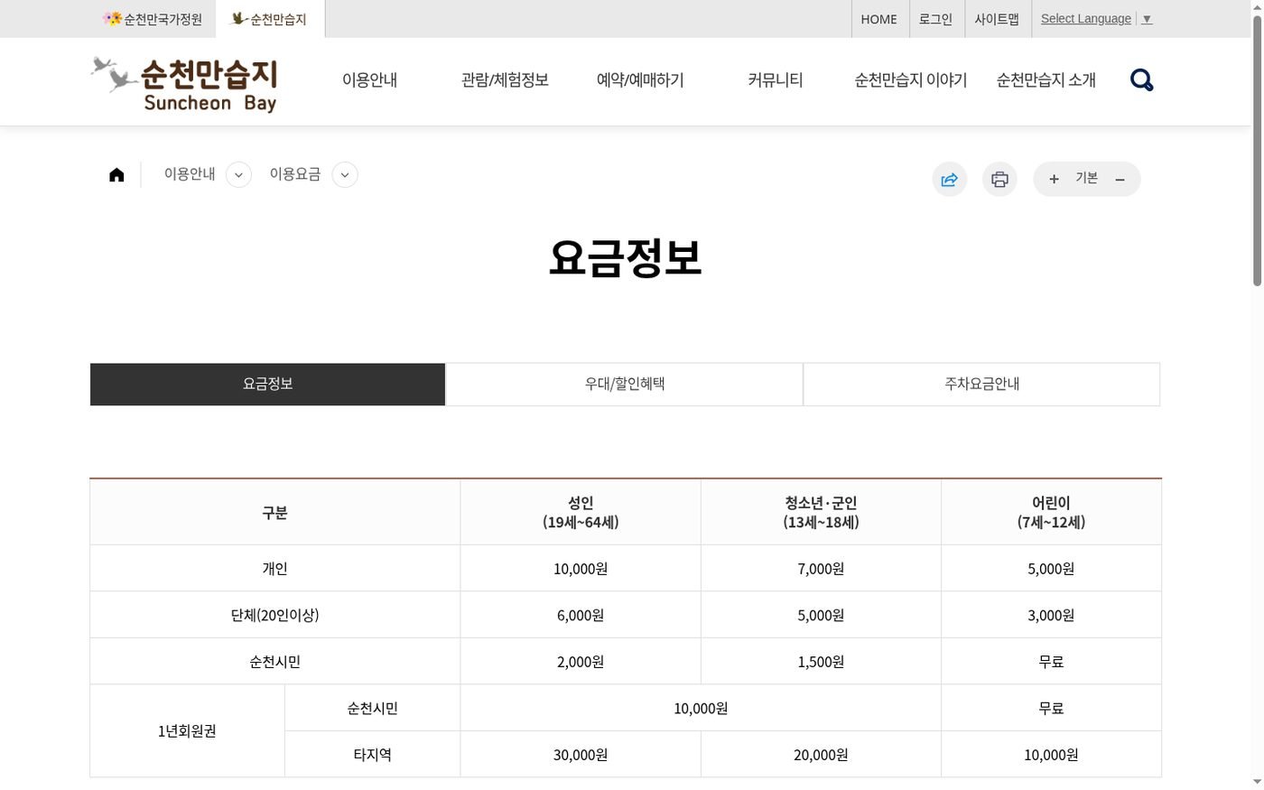
Task: Click the 타지역 row label
Action: pos(373,755)
